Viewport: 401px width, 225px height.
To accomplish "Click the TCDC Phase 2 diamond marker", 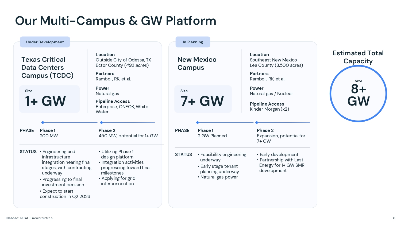I will [x=102, y=122].
